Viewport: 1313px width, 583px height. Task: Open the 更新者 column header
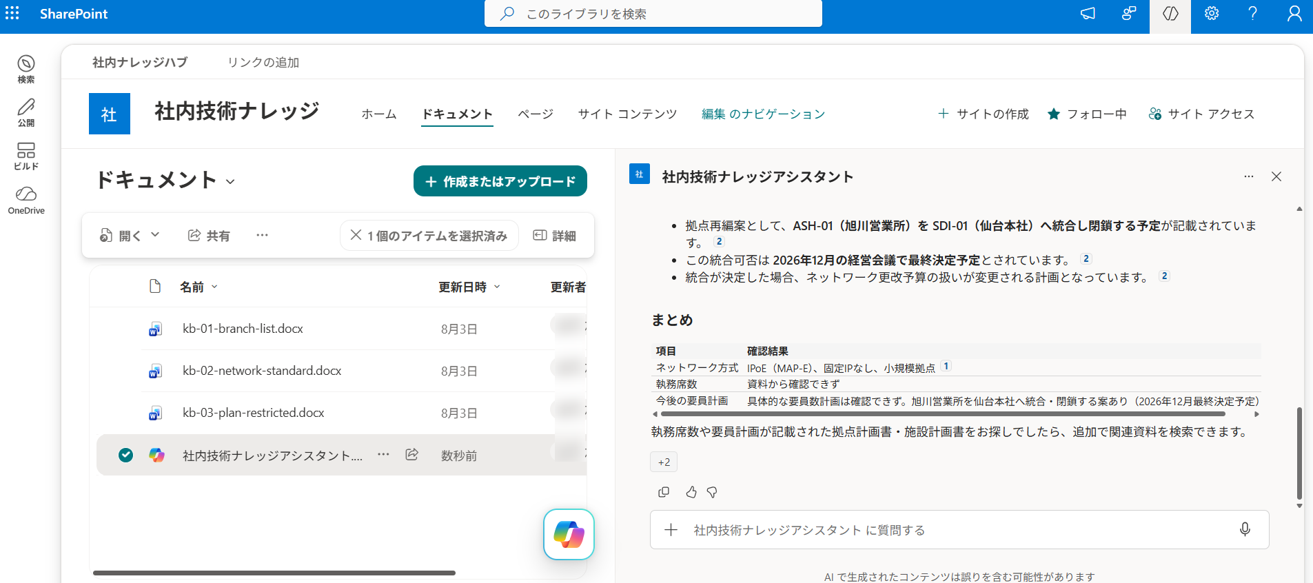568,287
